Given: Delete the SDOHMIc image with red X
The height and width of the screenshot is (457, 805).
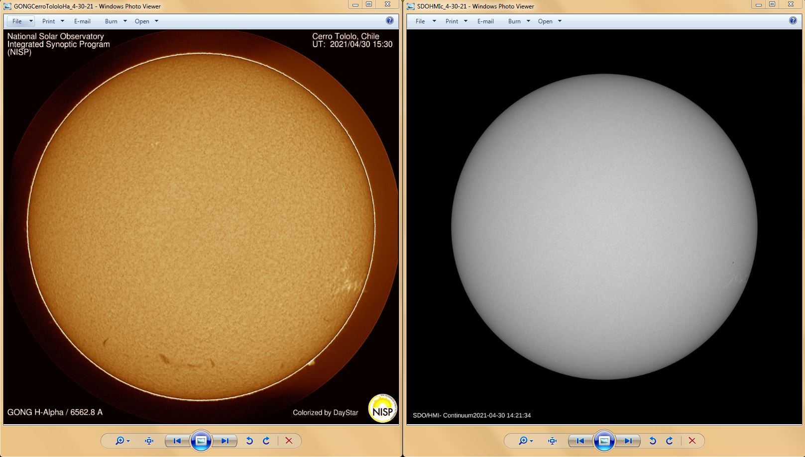Looking at the screenshot, I should click(692, 441).
